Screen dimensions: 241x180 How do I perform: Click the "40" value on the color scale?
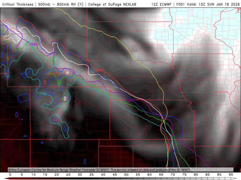click(x=103, y=175)
